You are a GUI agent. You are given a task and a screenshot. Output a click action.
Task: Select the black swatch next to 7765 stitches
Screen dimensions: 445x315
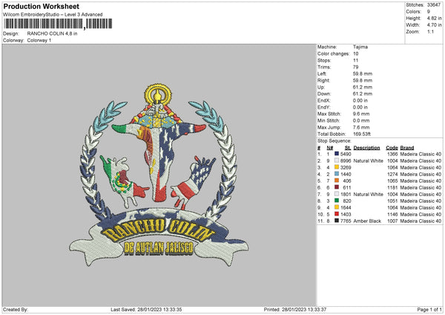pos(337,221)
